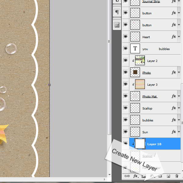Select the Sun layer name
183x183 pixels.
tap(145, 132)
